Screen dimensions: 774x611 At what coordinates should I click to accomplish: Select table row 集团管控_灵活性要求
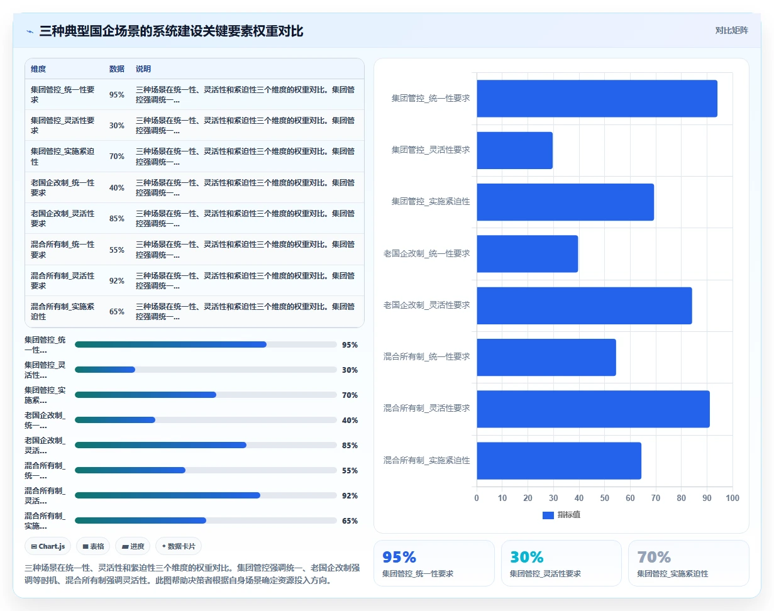pos(194,125)
